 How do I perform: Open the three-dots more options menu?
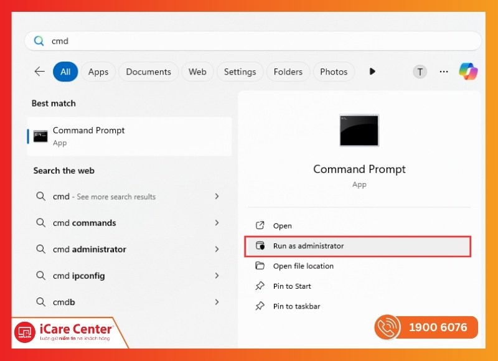[x=444, y=72]
